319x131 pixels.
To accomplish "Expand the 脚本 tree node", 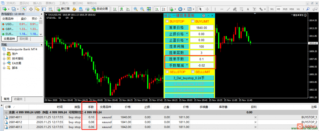I will [x=4, y=68].
